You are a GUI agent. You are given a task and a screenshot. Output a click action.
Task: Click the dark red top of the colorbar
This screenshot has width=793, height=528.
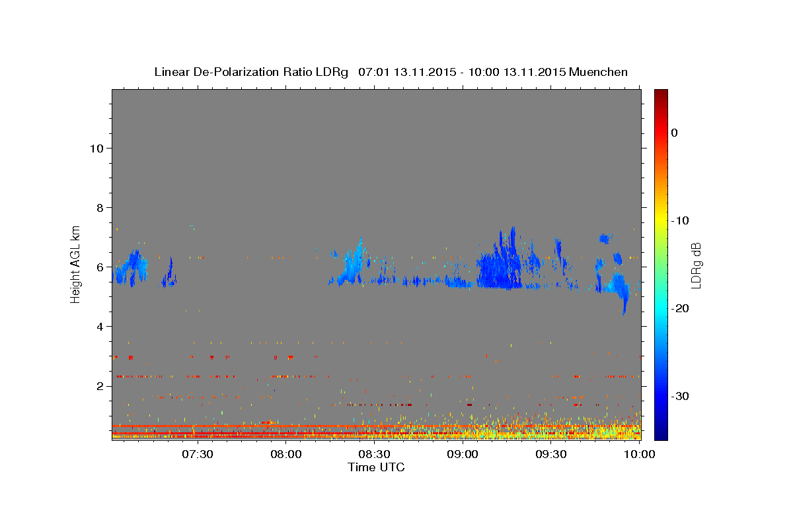tap(661, 96)
